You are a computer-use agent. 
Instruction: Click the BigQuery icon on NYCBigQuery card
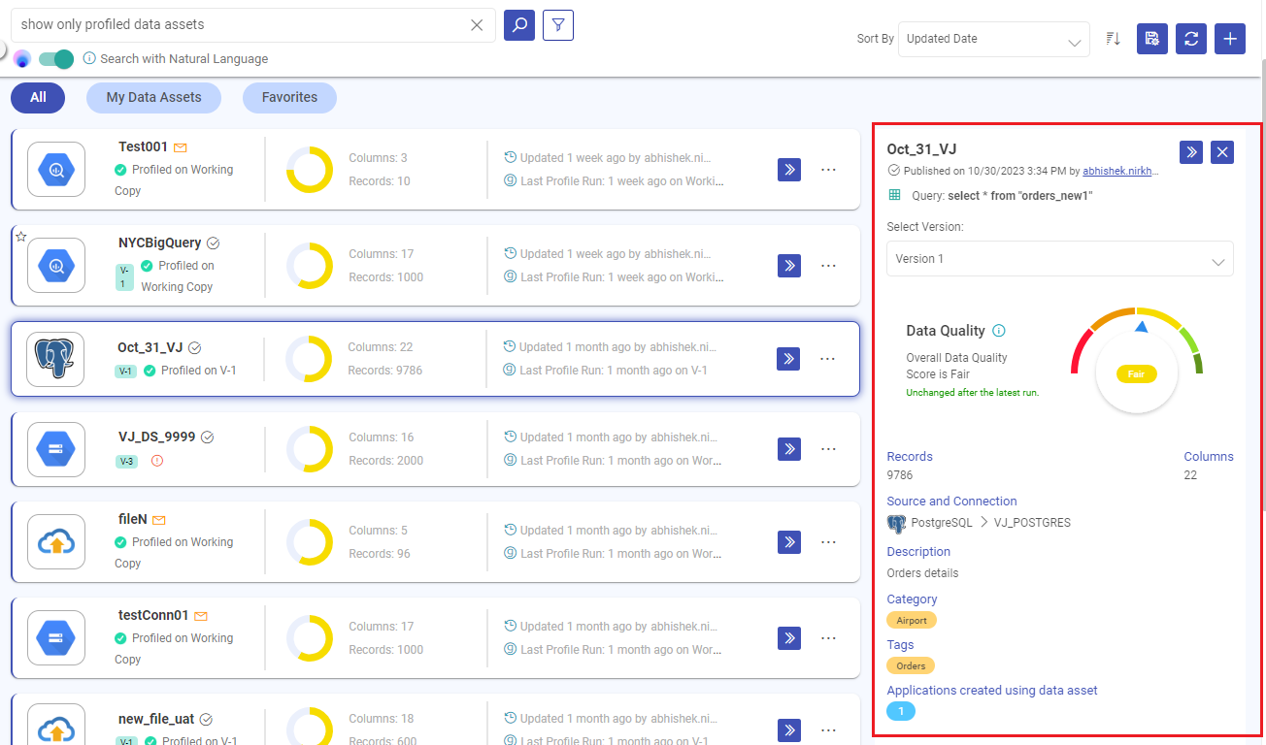(55, 265)
